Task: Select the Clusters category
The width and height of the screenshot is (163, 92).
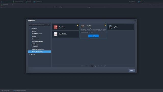Action: 34,36
